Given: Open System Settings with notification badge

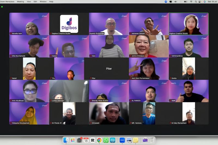Looking at the screenshot, I should click(x=79, y=140).
